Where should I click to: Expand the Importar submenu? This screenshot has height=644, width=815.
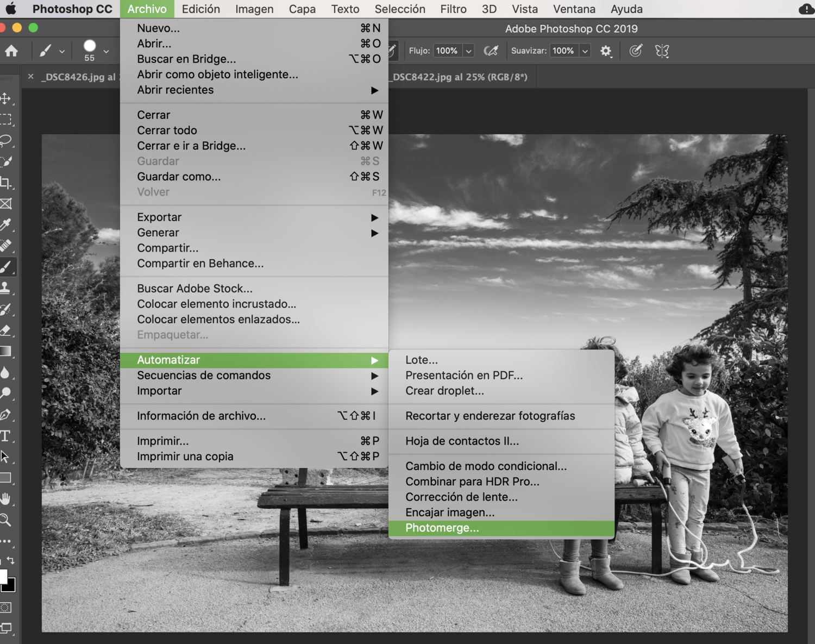pyautogui.click(x=254, y=391)
